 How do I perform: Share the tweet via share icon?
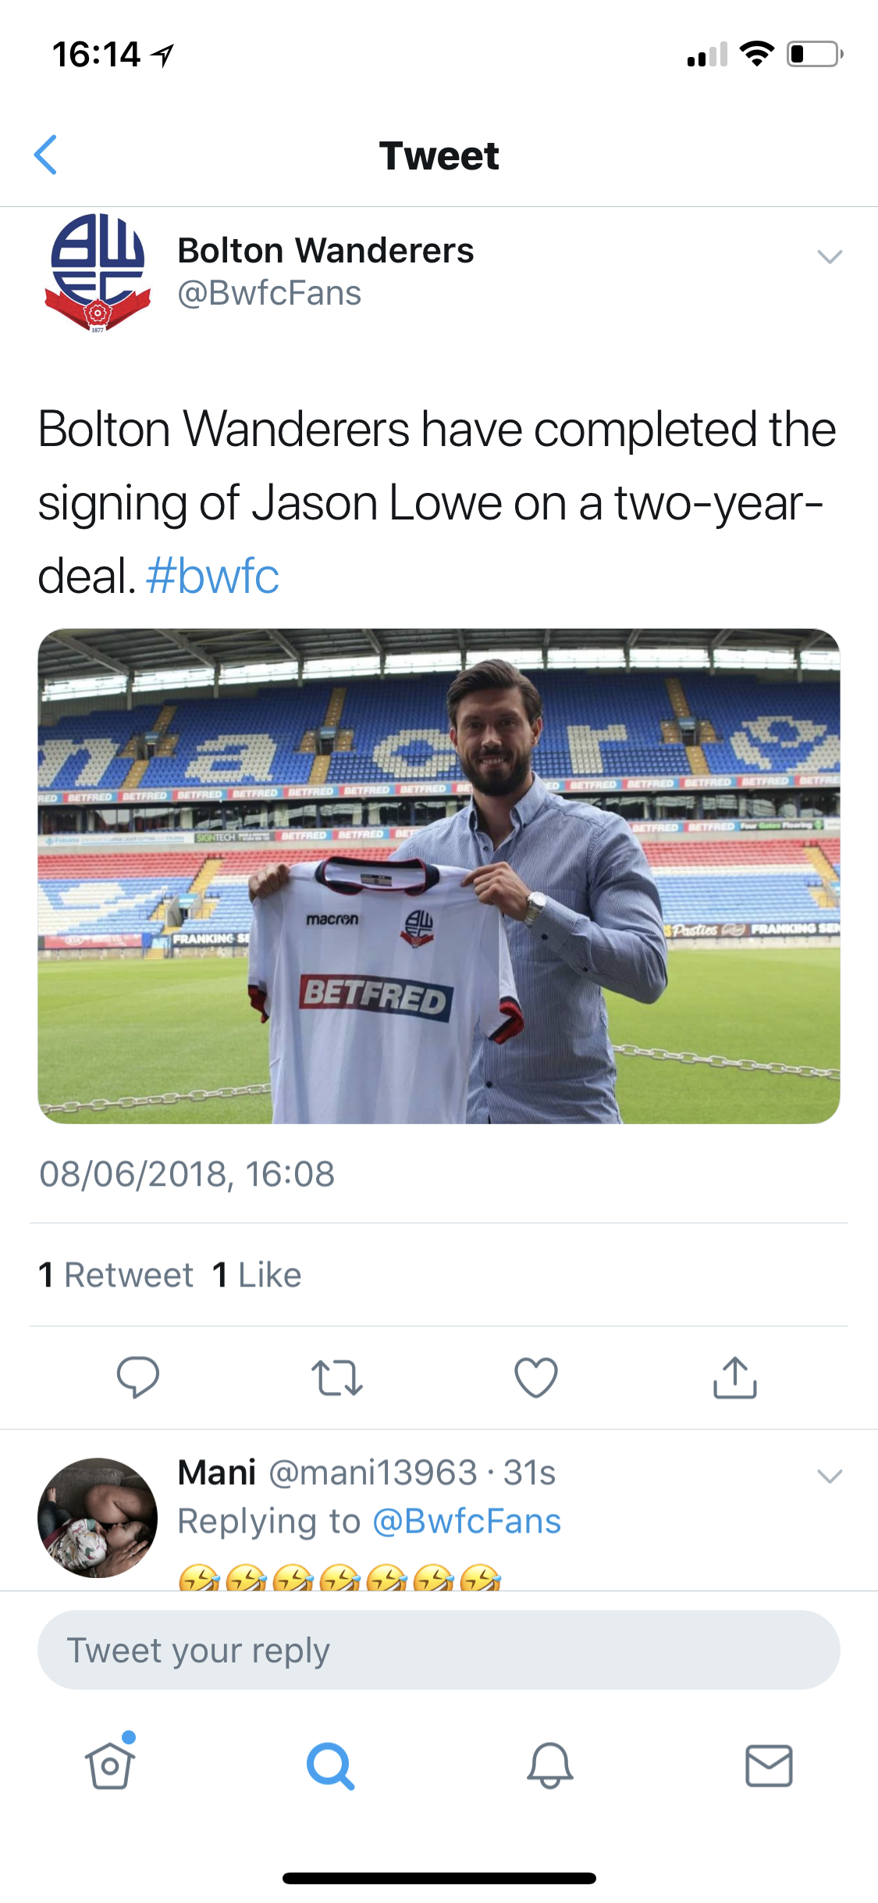[734, 1377]
